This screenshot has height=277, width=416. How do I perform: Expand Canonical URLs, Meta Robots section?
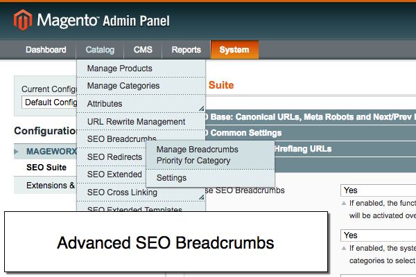[x=311, y=117]
